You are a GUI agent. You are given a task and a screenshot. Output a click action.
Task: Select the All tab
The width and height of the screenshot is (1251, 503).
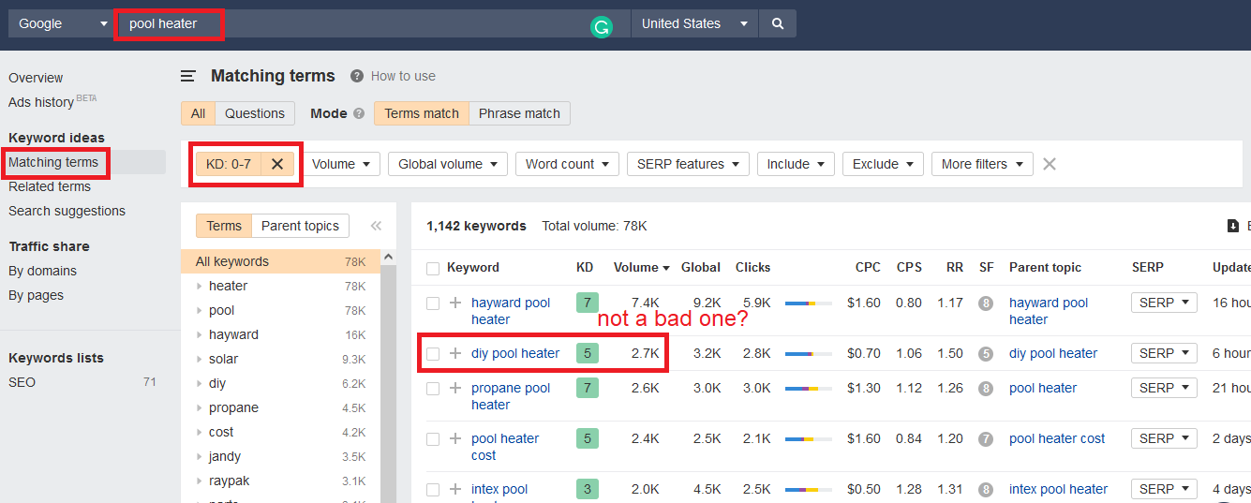click(x=198, y=113)
